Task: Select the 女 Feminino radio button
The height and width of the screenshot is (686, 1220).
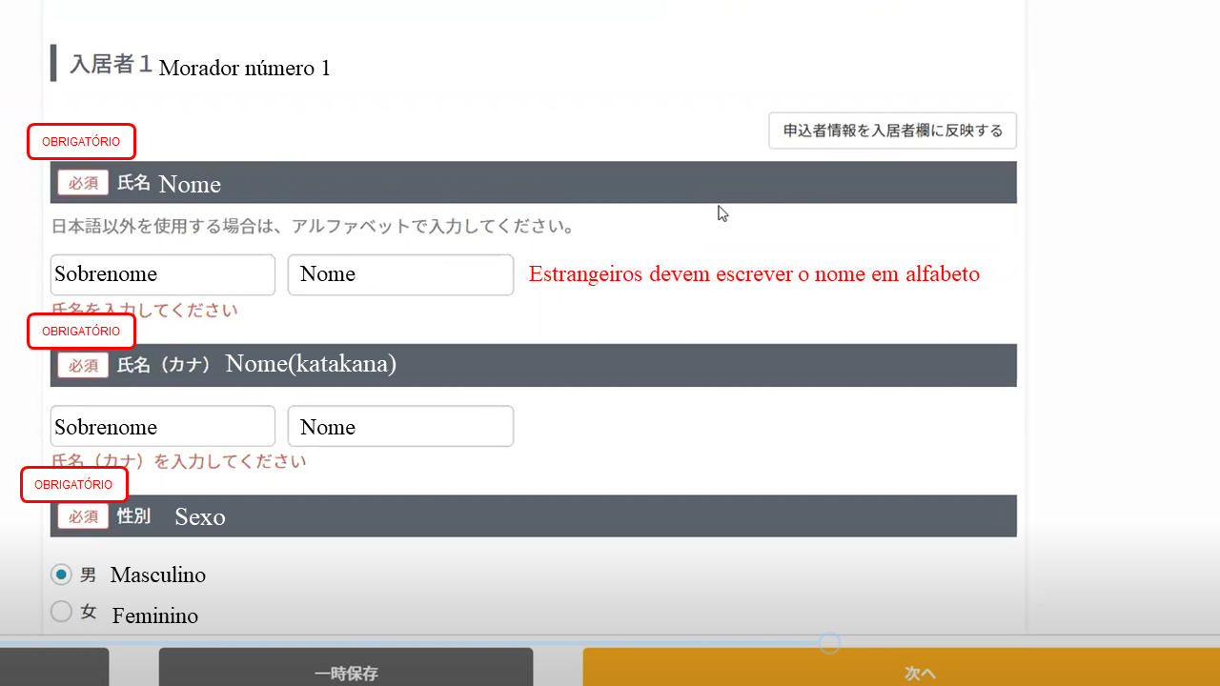Action: click(61, 612)
